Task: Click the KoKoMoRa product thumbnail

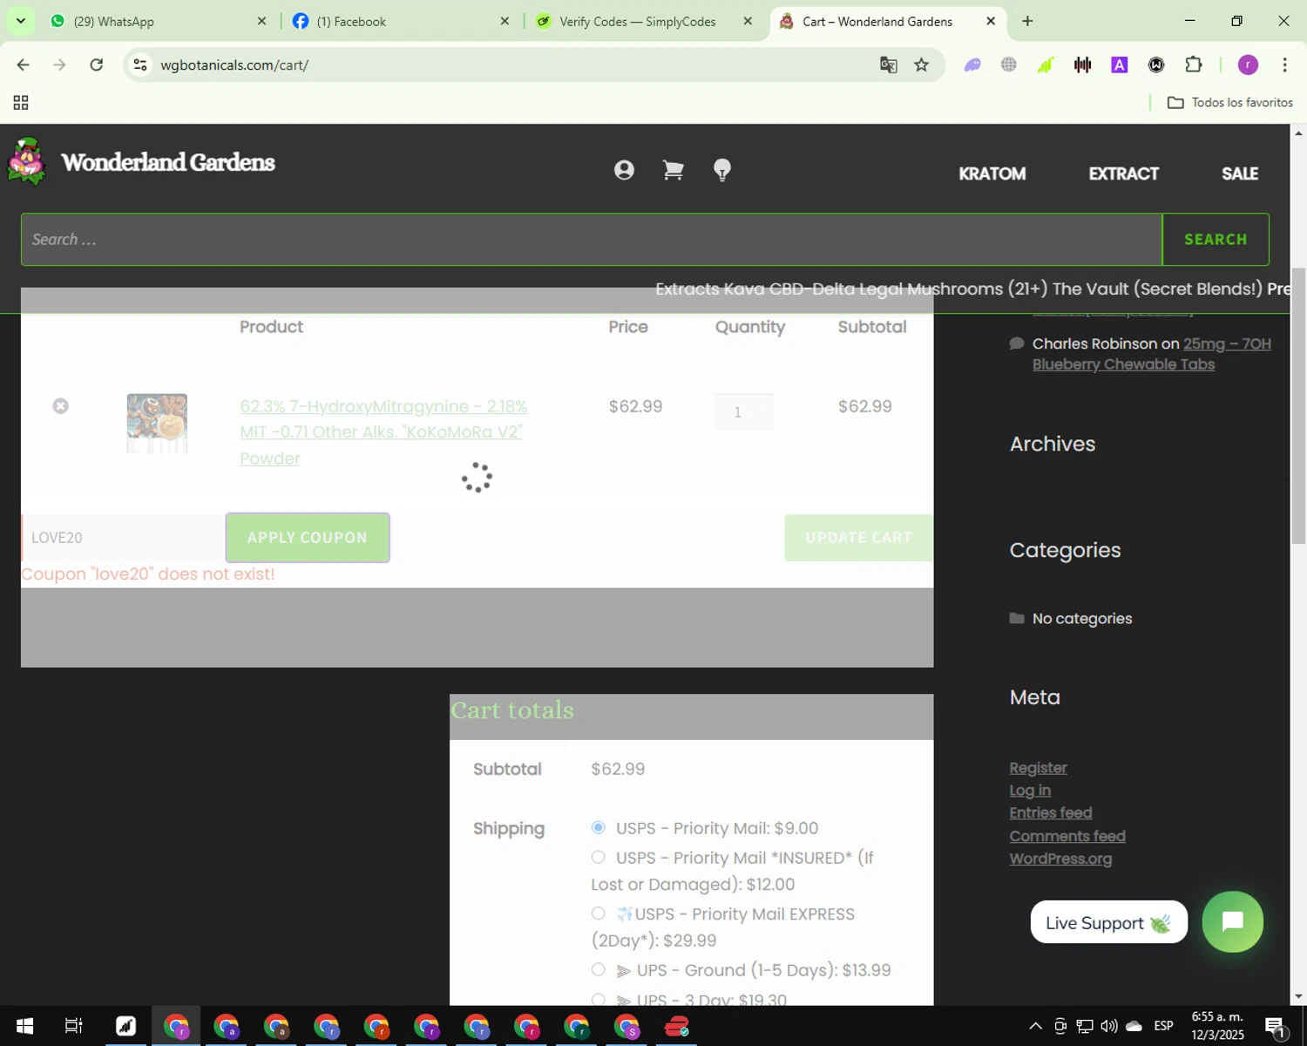Action: click(157, 424)
